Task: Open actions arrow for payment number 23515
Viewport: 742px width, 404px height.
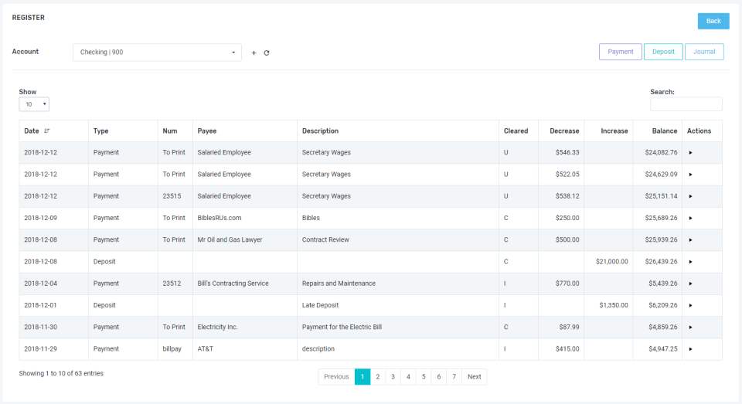Action: (690, 196)
